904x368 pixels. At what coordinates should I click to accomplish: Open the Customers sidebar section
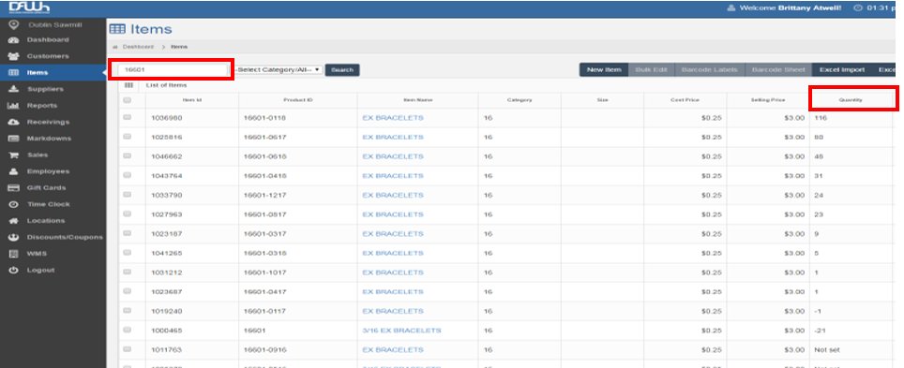(47, 56)
